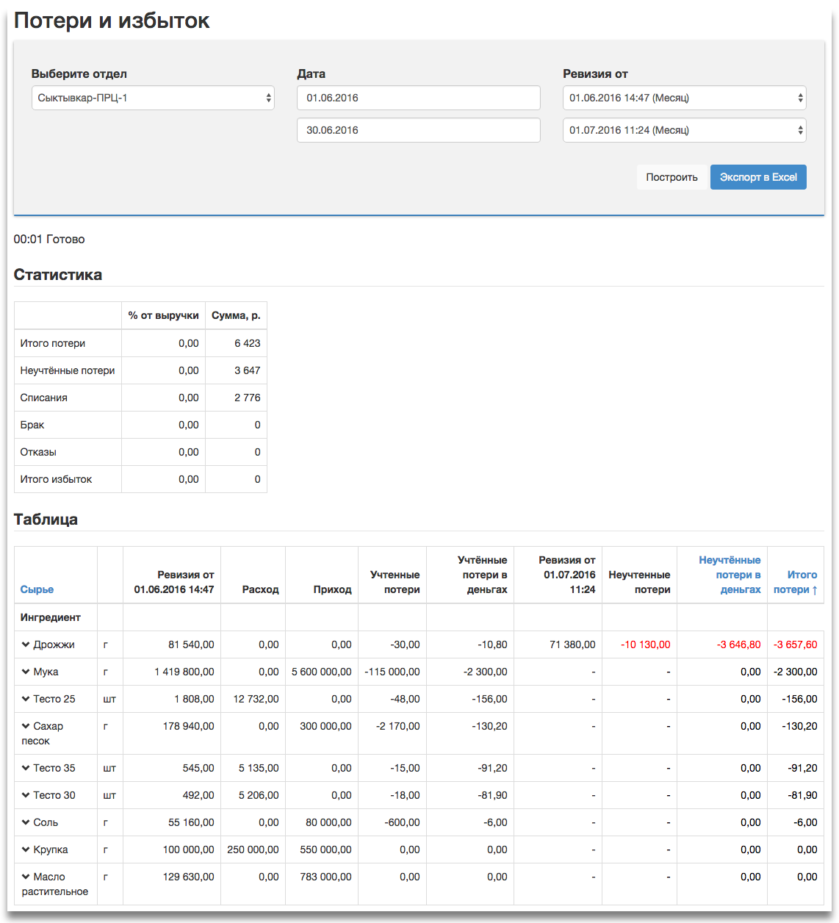
Task: Expand the Тесто 25 row chevron
Action: coord(26,699)
